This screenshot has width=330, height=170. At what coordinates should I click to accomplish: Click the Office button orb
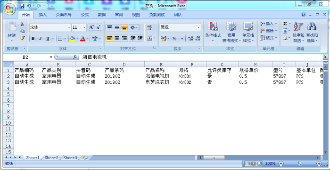pyautogui.click(x=10, y=9)
